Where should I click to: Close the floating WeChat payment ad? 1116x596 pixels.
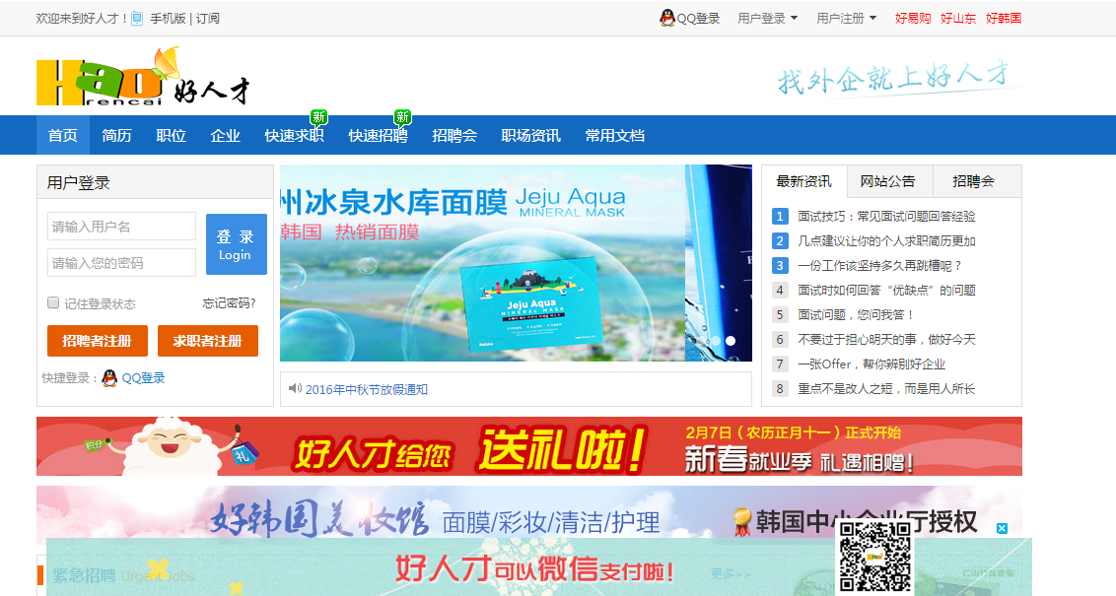[x=1002, y=528]
